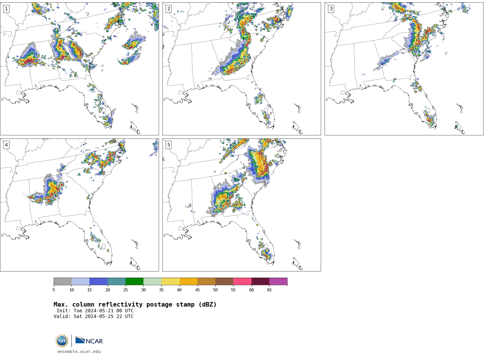Open ensemble member 1 reflectivity map
487x356 pixels.
80,69
